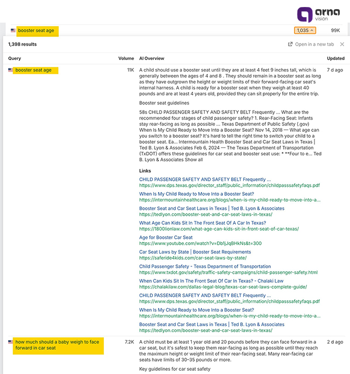
Task: Open the Chalaki Law front seat link
Action: point(212,281)
